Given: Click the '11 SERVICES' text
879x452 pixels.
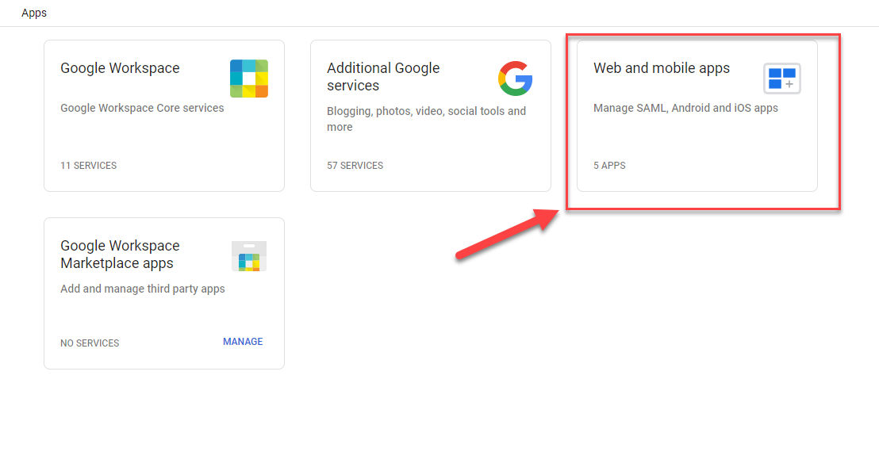Looking at the screenshot, I should (89, 166).
